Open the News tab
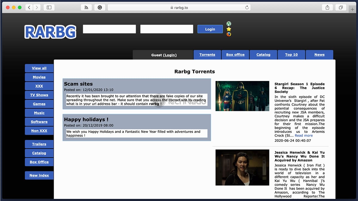The width and height of the screenshot is (358, 201). [320, 55]
